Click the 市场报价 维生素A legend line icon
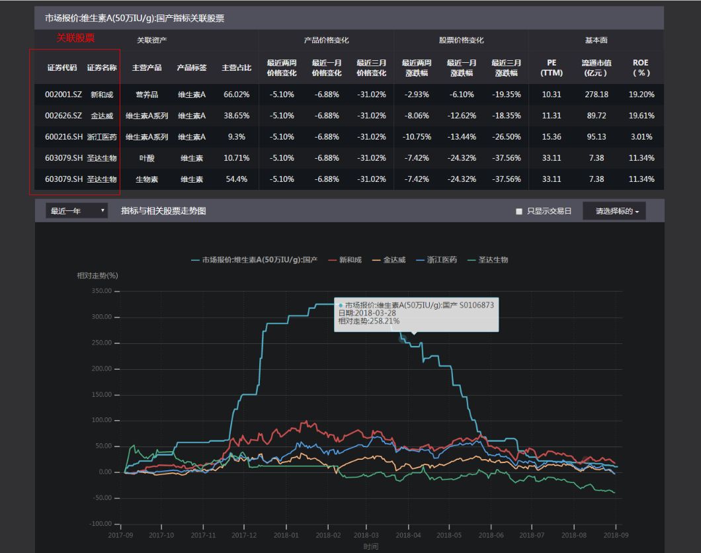 pos(195,260)
